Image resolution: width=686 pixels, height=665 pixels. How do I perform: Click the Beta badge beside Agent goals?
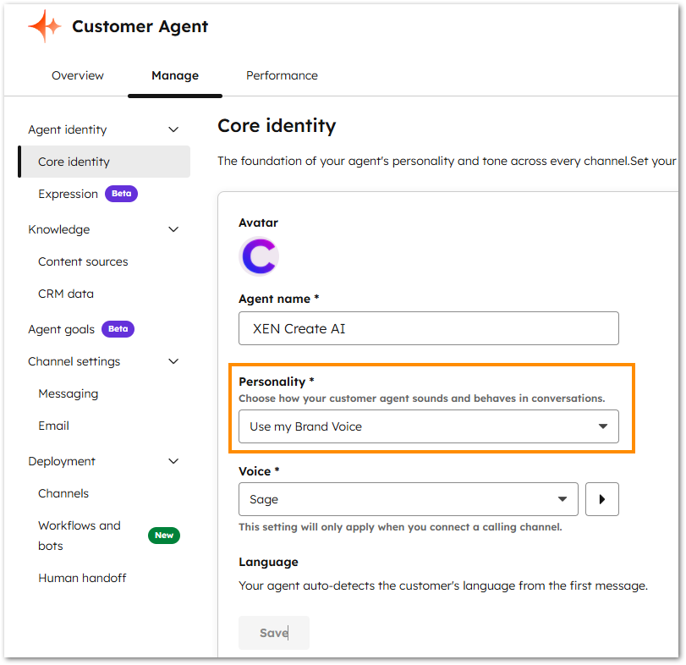pos(117,328)
